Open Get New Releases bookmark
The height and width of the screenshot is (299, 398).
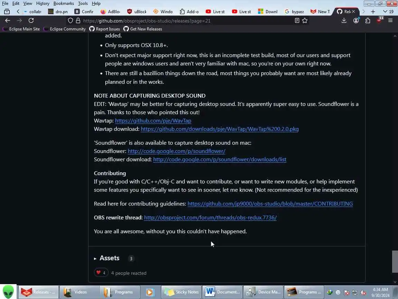(143, 29)
